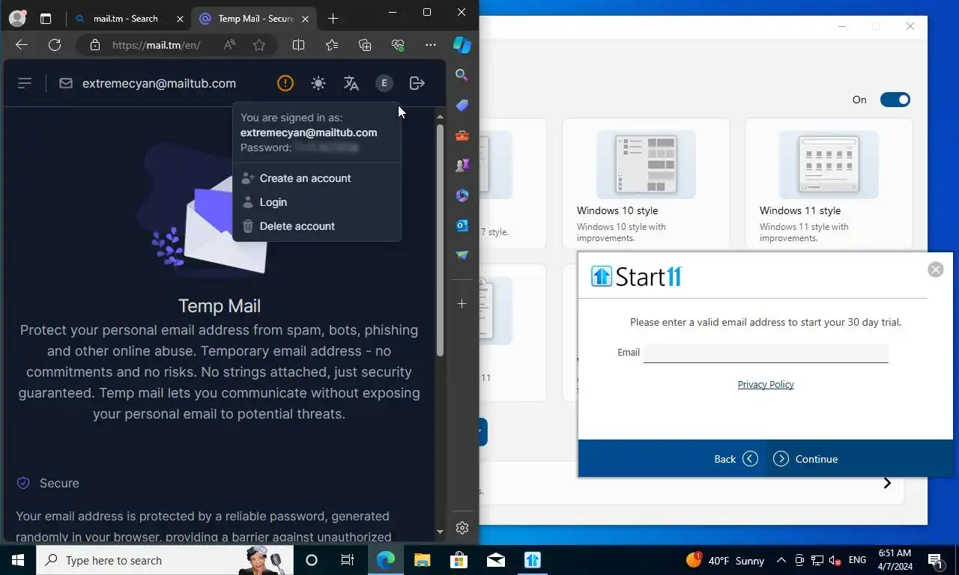
Task: Open Task View on taskbar
Action: (348, 560)
